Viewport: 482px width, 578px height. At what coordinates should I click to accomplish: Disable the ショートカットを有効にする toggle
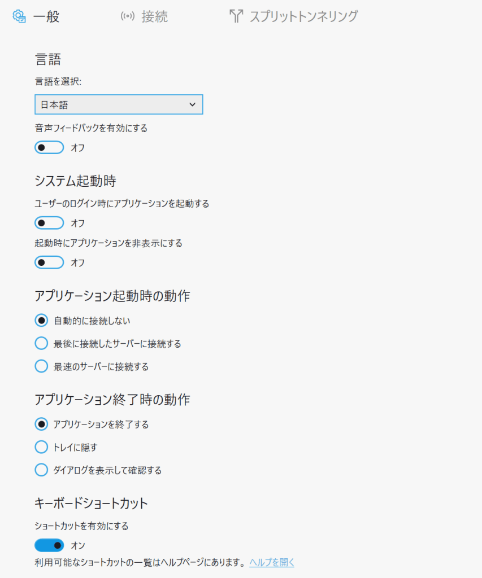point(49,545)
